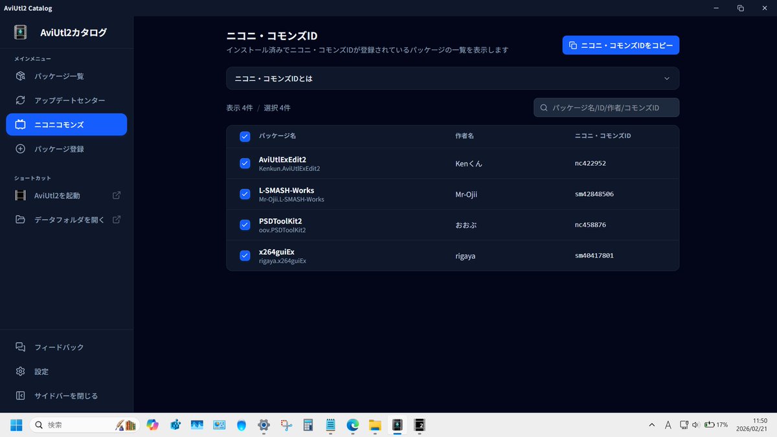The width and height of the screenshot is (777, 437).
Task: Click rigaya.x264guiEx package ID text
Action: tap(282, 260)
